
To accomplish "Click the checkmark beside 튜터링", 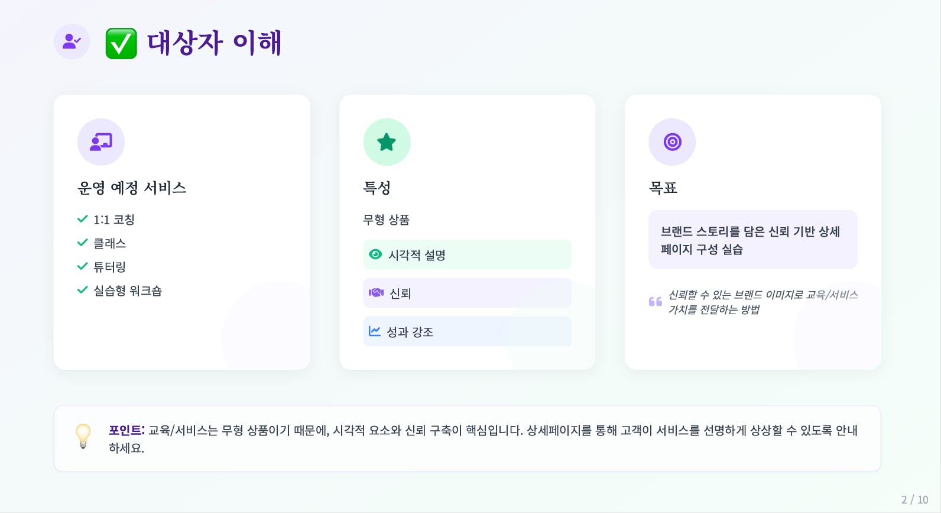I will pyautogui.click(x=83, y=266).
